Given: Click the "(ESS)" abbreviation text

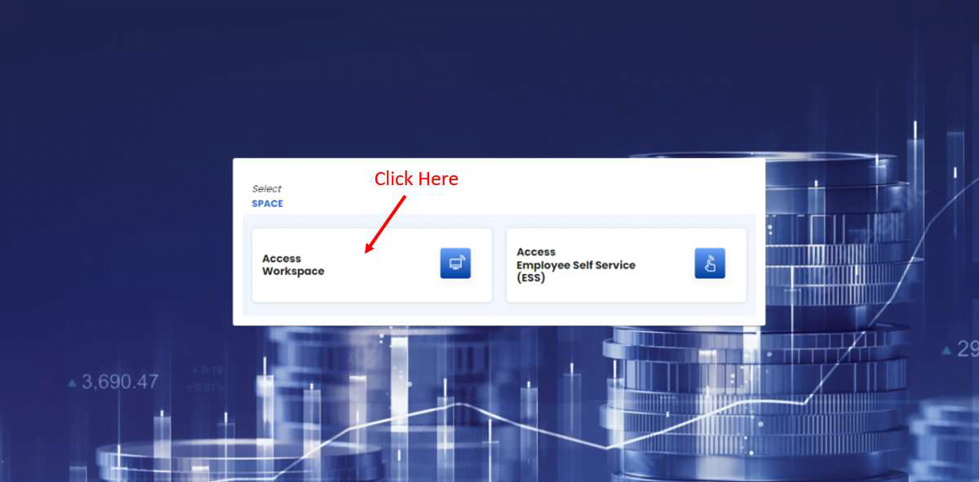Looking at the screenshot, I should pyautogui.click(x=530, y=278).
